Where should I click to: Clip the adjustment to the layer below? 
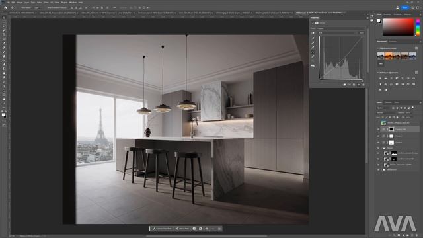tap(344, 85)
